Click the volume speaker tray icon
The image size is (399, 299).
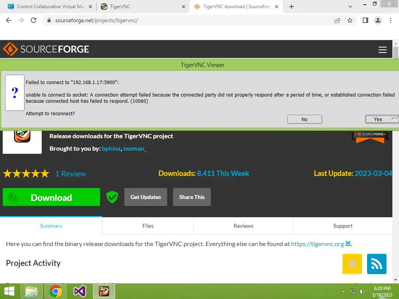(362, 292)
